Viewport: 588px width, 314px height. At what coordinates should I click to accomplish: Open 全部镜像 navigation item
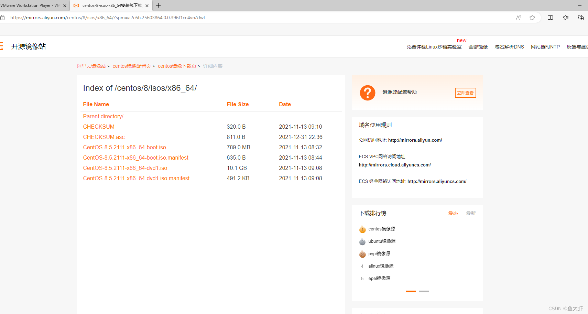478,47
